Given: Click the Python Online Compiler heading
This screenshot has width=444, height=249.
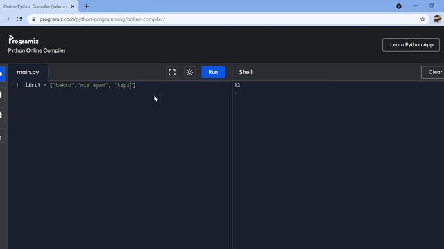Looking at the screenshot, I should click(x=37, y=50).
